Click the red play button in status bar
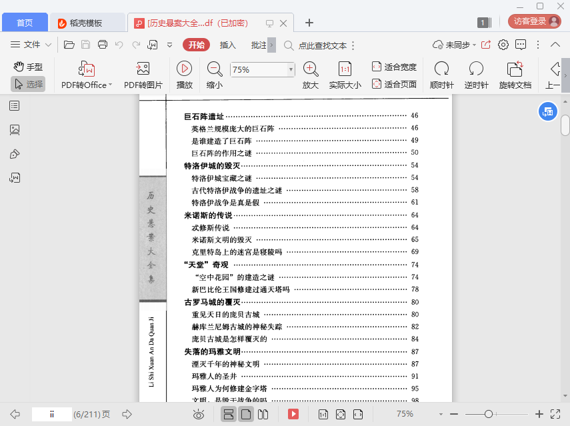Image resolution: width=570 pixels, height=426 pixels. pos(293,414)
